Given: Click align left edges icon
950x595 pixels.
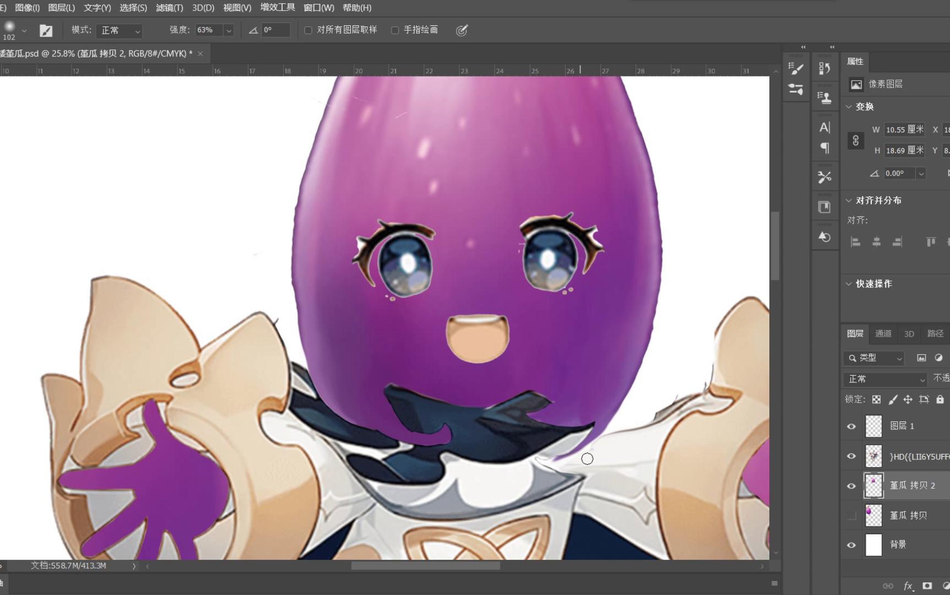Looking at the screenshot, I should (855, 242).
